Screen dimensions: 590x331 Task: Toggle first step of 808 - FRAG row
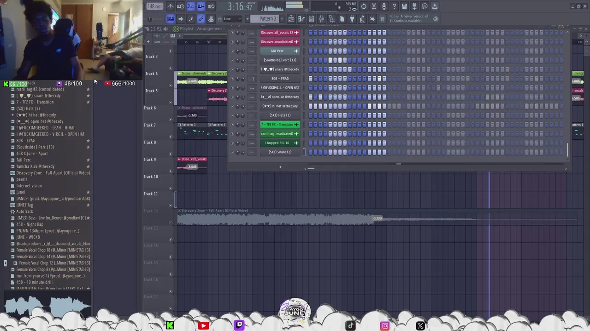pyautogui.click(x=311, y=79)
